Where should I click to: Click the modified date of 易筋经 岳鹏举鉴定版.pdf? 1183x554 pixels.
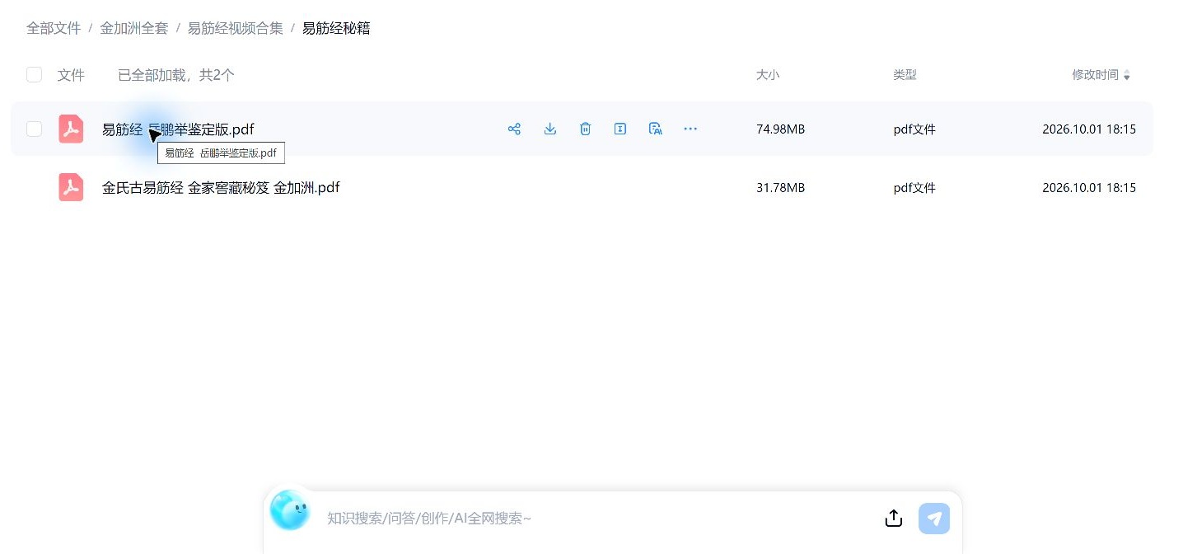coord(1089,129)
